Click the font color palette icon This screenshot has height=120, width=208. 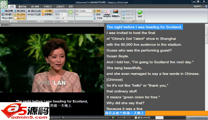pyautogui.click(x=107, y=12)
